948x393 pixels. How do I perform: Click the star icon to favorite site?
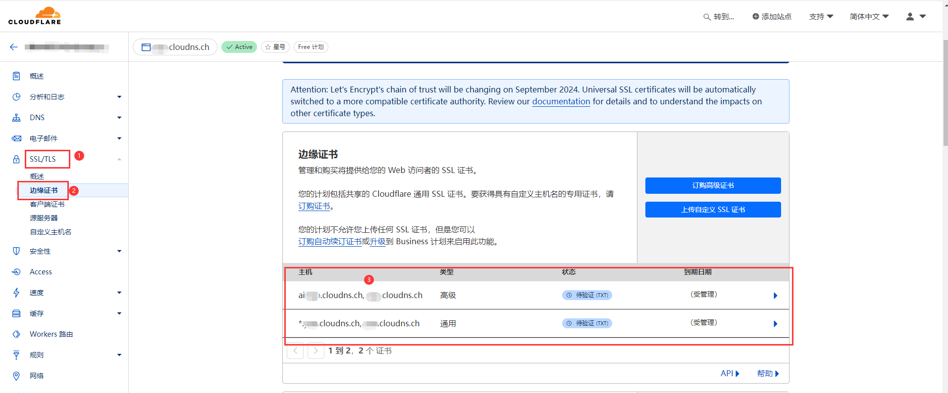point(268,47)
